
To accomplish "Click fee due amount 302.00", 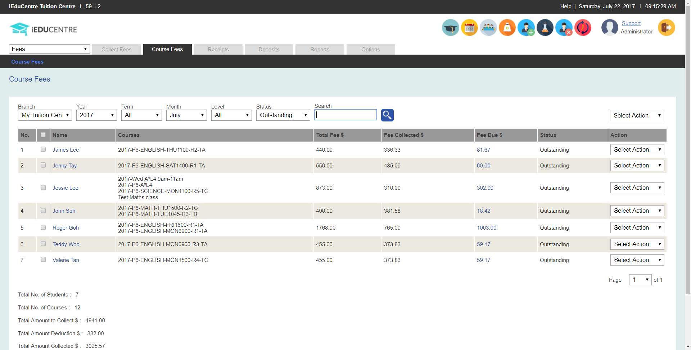I will (485, 188).
